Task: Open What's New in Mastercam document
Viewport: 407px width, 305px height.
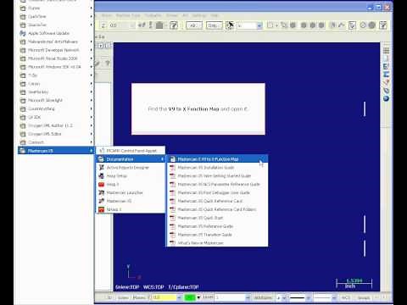Action: 217,243
